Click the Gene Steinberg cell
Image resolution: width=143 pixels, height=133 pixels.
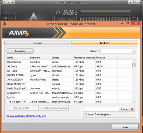tap(40, 102)
